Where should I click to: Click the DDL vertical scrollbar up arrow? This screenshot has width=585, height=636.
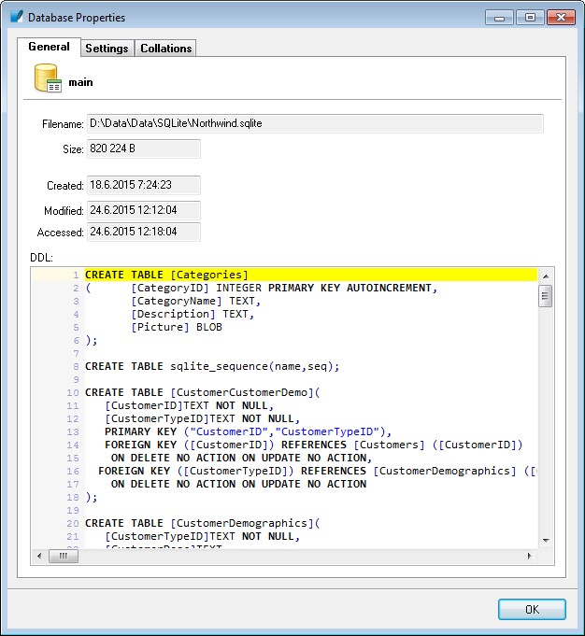(x=545, y=276)
